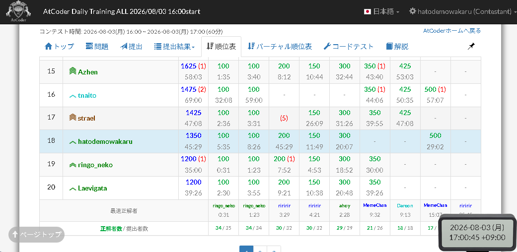Click the AtCoder logo in header
The width and height of the screenshot is (517, 252).
point(18,11)
